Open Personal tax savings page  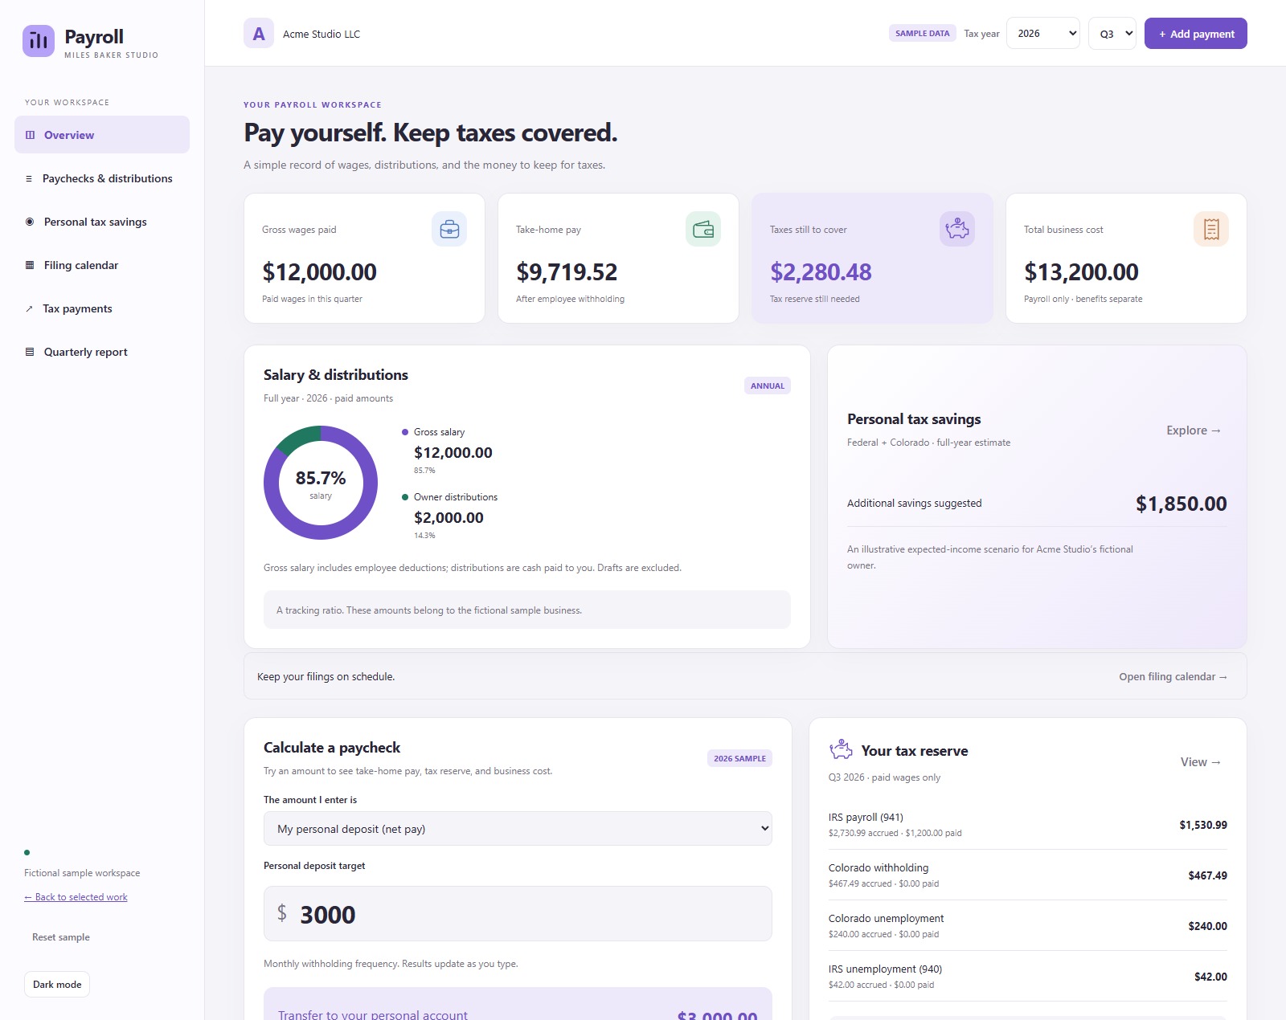click(102, 222)
